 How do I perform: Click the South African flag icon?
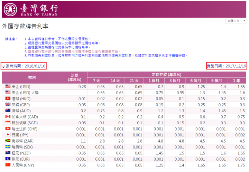click(8, 141)
